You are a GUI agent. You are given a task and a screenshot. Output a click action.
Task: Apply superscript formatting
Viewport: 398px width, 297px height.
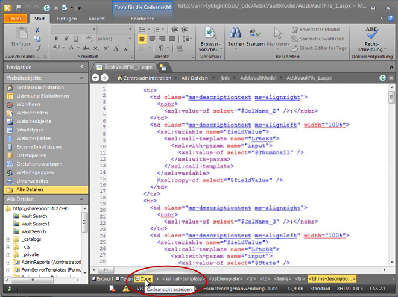(x=106, y=48)
